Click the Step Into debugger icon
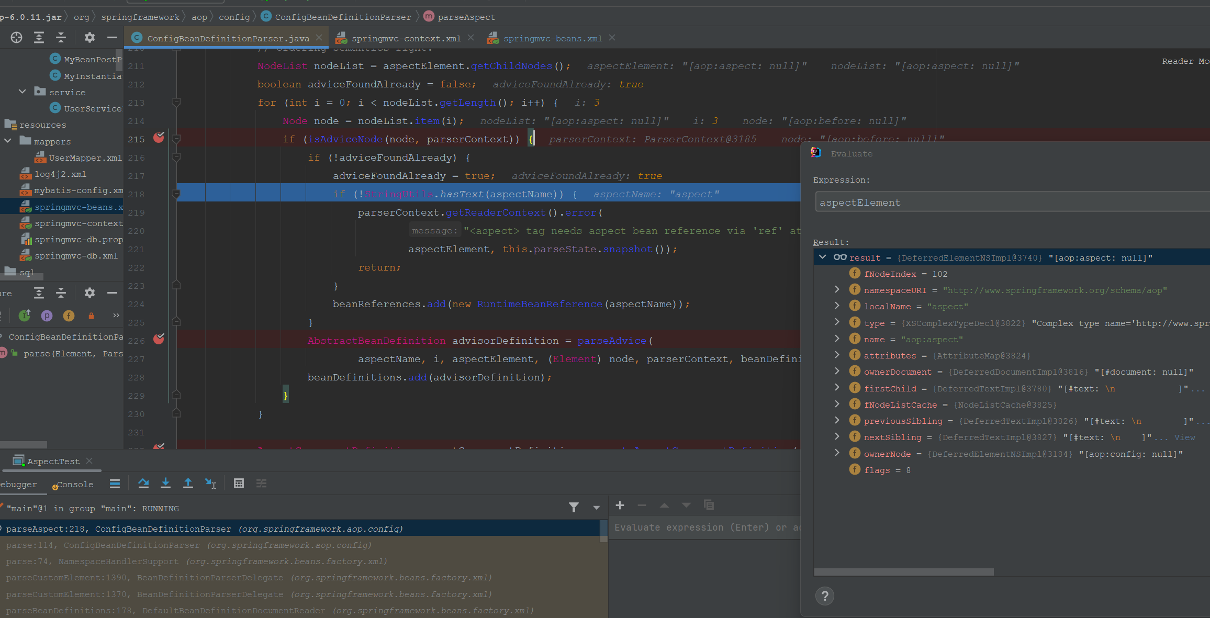This screenshot has height=618, width=1210. click(165, 484)
